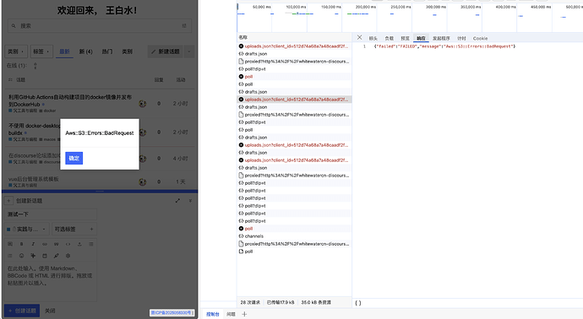Click the JSON response line with FAILED
Viewport: 583px width, 319px height.
point(444,46)
